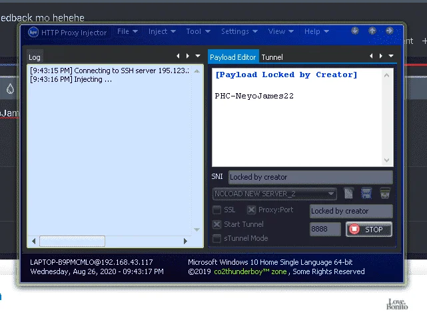Click the Log horizontal scrollbar's left arrow
Viewport: 427px width, 320px height.
[34, 241]
